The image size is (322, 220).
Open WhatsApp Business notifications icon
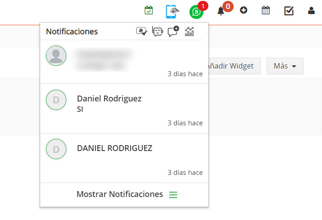click(196, 12)
